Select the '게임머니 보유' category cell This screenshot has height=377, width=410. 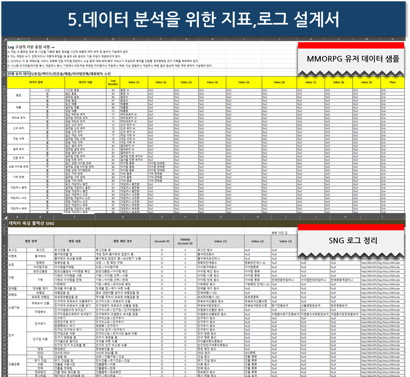click(x=18, y=209)
